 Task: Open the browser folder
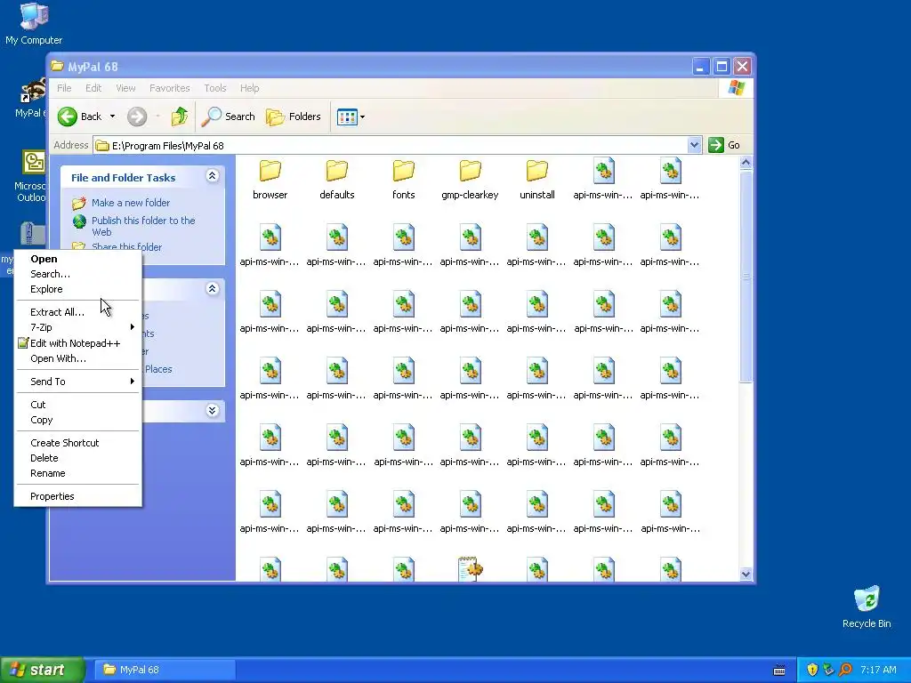click(x=270, y=180)
